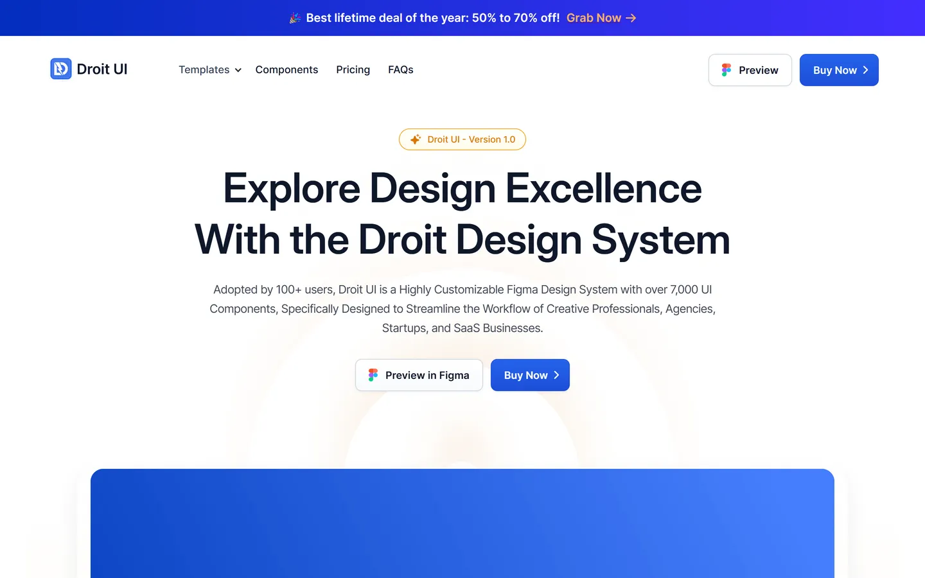This screenshot has height=578, width=925.
Task: Open the FAQs nav link
Action: (400, 69)
